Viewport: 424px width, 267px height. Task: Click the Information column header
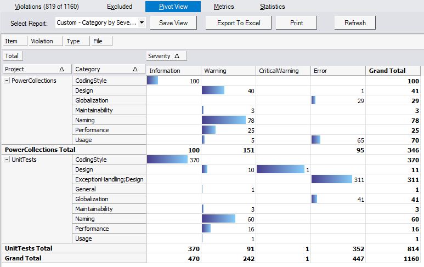click(x=173, y=71)
